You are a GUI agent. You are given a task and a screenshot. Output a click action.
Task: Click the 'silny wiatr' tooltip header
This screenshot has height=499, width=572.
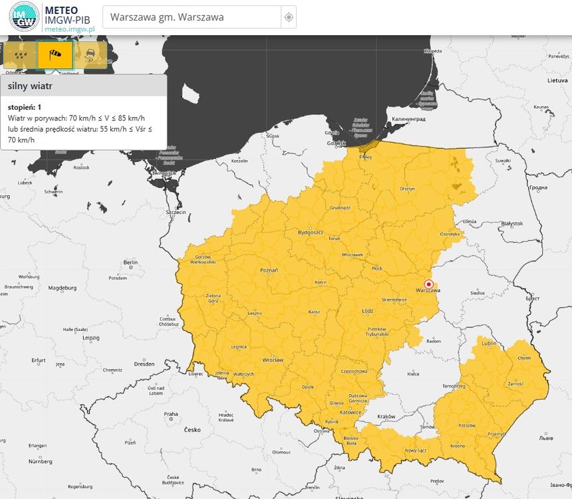tap(84, 86)
